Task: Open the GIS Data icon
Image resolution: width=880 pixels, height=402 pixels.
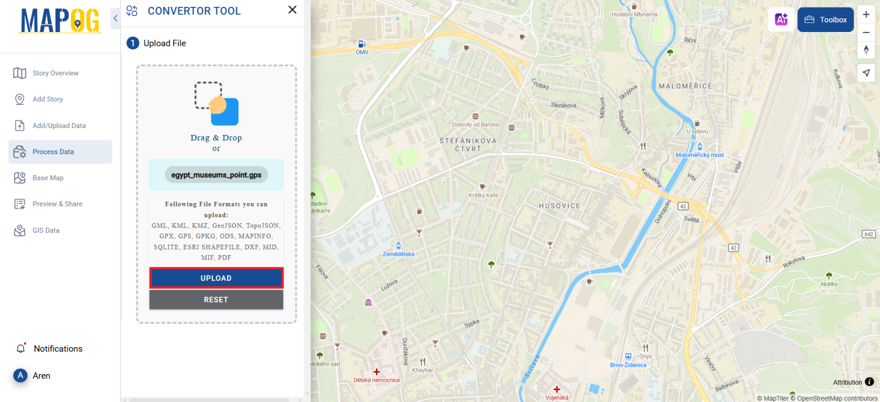Action: tap(19, 230)
